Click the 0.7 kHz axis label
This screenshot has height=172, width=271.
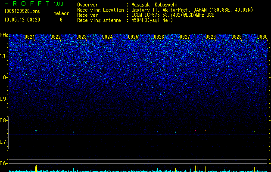click(x=3, y=142)
